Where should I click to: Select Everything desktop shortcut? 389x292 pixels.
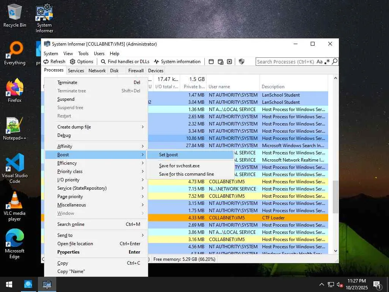15,53
